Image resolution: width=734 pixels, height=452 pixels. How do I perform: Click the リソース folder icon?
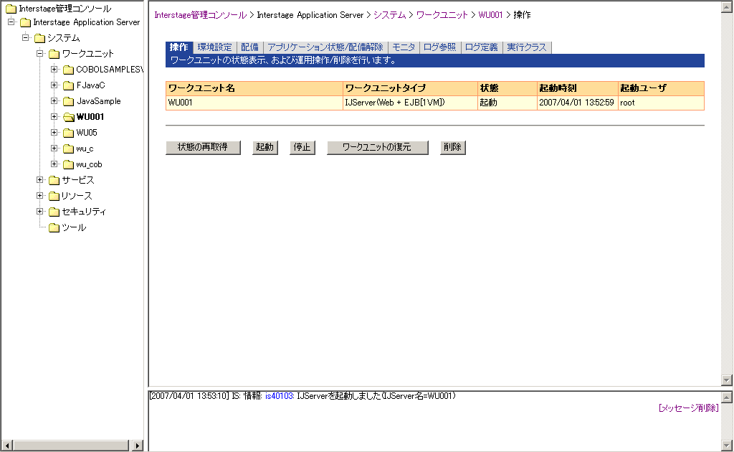(54, 197)
